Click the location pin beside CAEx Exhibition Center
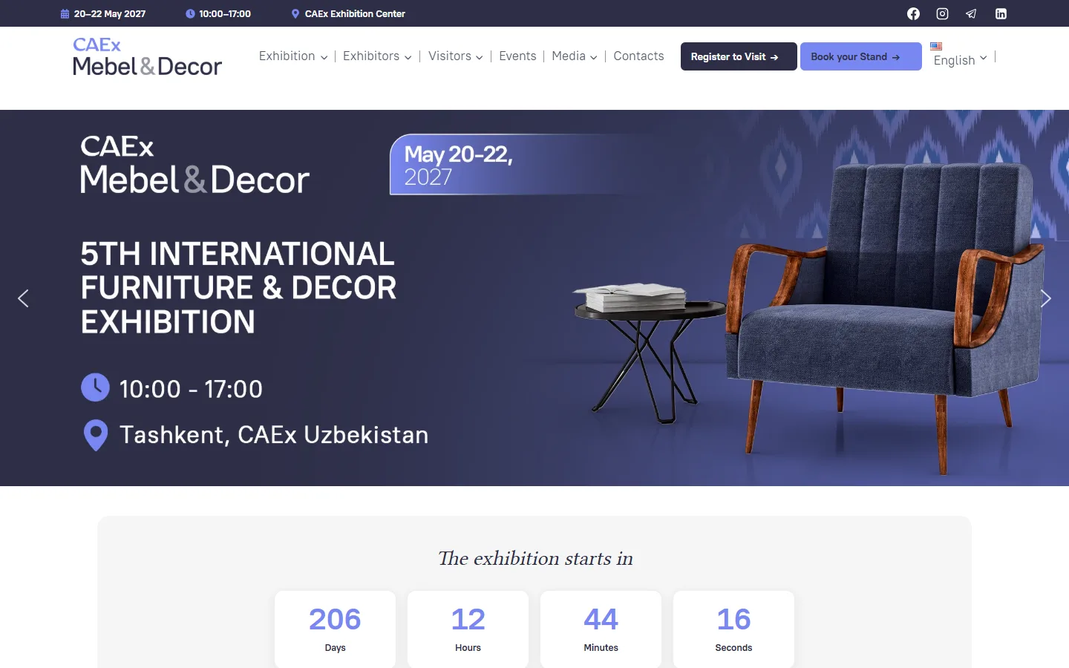The width and height of the screenshot is (1069, 668). (295, 14)
